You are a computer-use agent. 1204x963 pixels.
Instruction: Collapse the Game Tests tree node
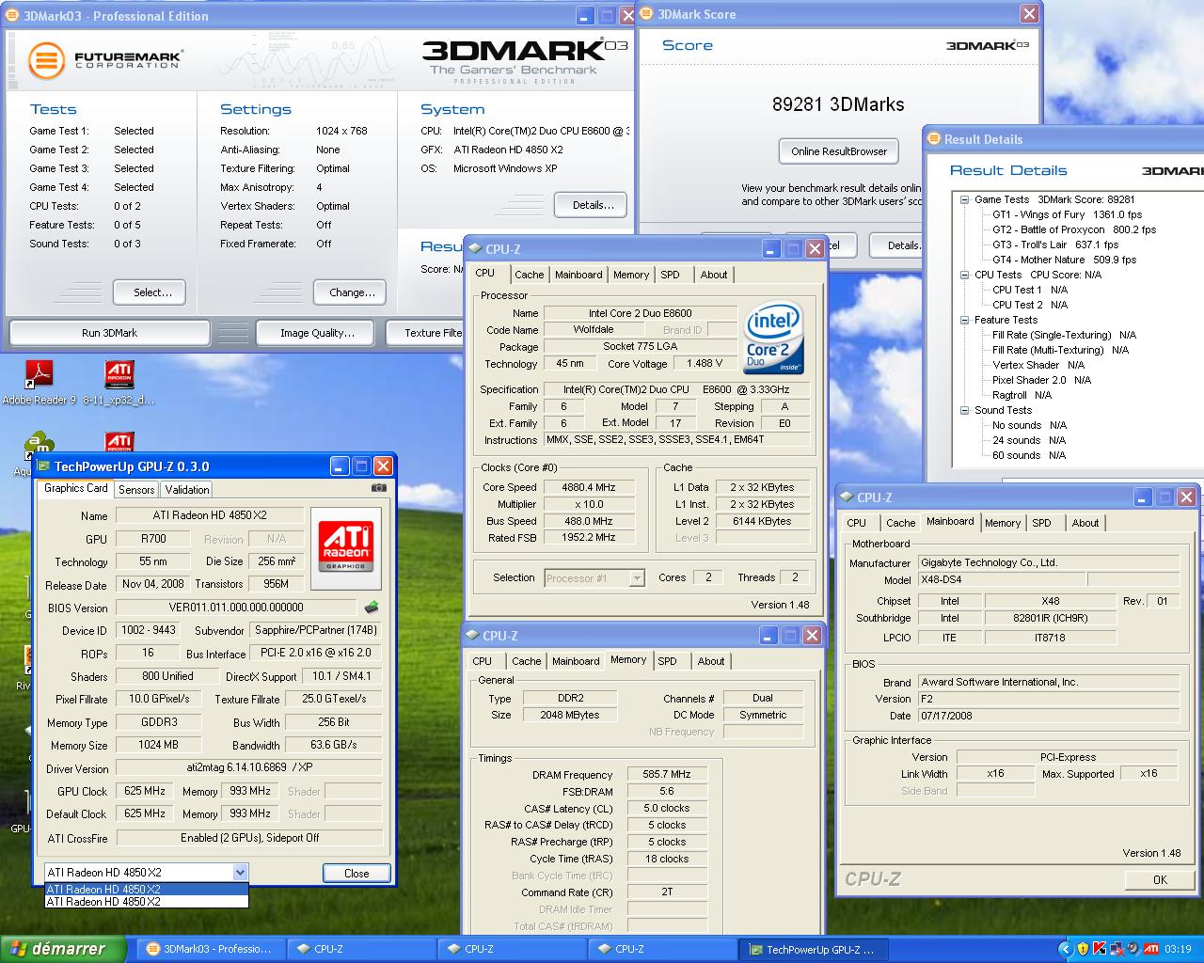coord(965,199)
